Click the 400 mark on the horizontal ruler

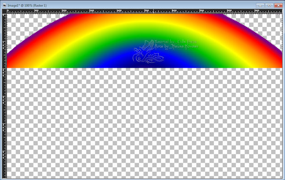coord(119,11)
